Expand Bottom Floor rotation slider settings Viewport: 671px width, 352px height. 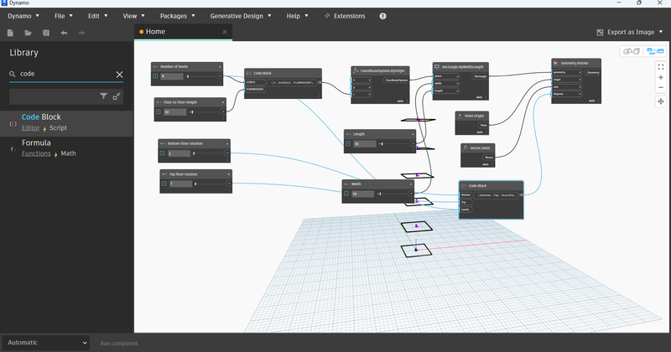162,153
